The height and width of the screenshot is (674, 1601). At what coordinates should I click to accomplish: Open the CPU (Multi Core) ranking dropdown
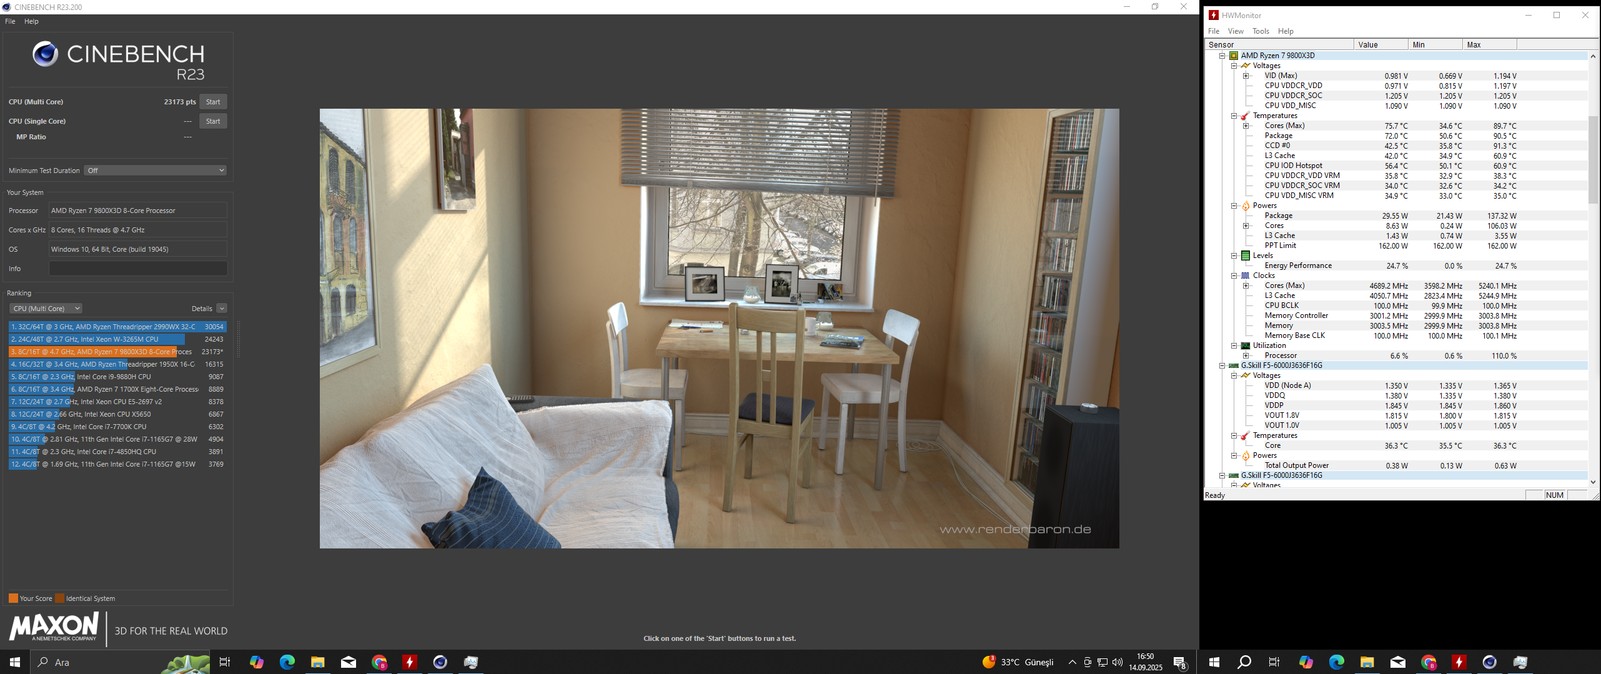[46, 309]
